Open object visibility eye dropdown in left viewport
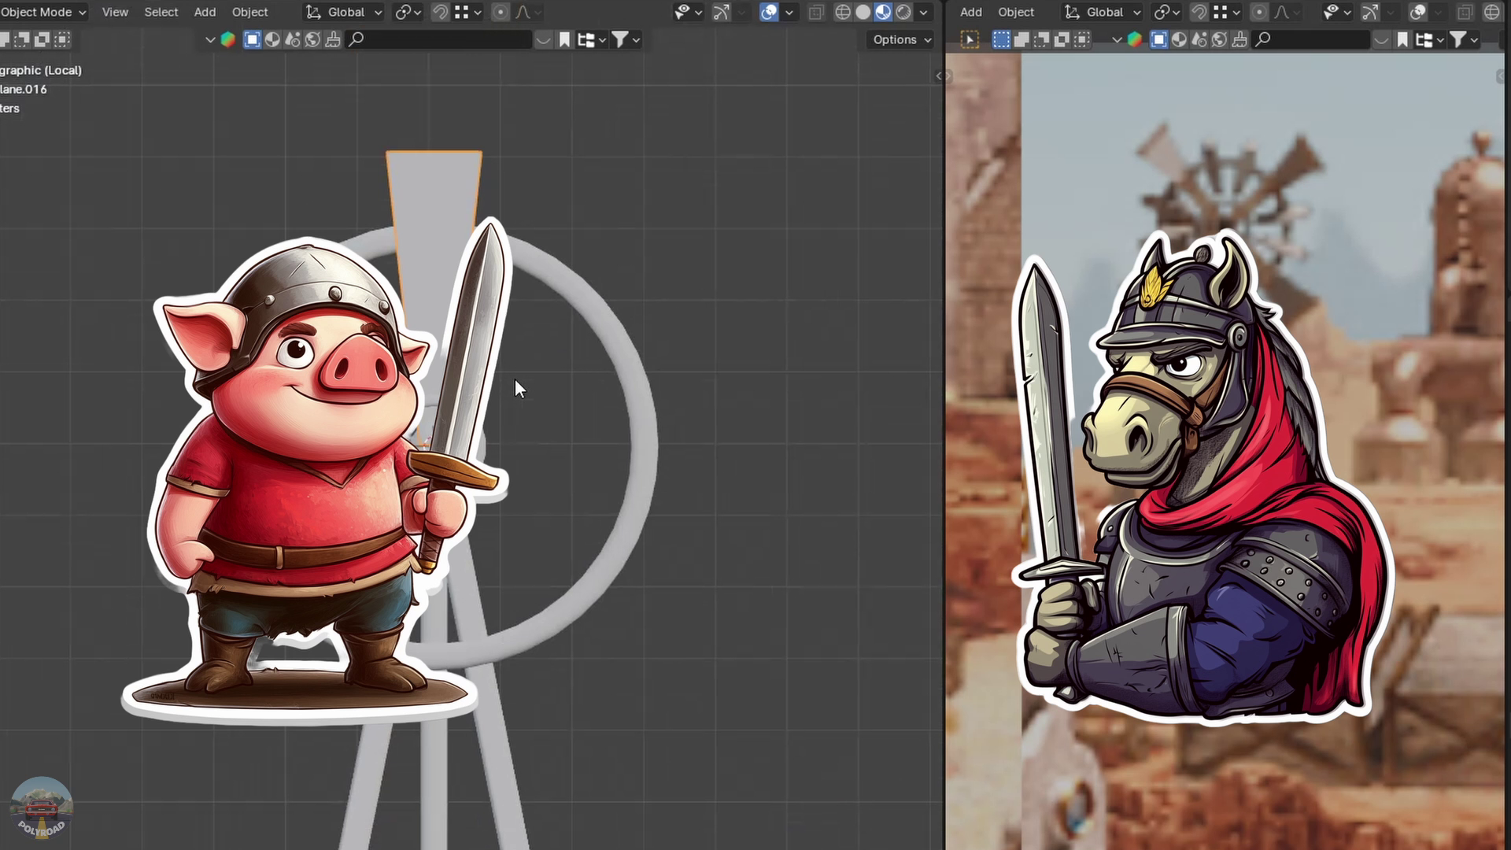 (688, 12)
